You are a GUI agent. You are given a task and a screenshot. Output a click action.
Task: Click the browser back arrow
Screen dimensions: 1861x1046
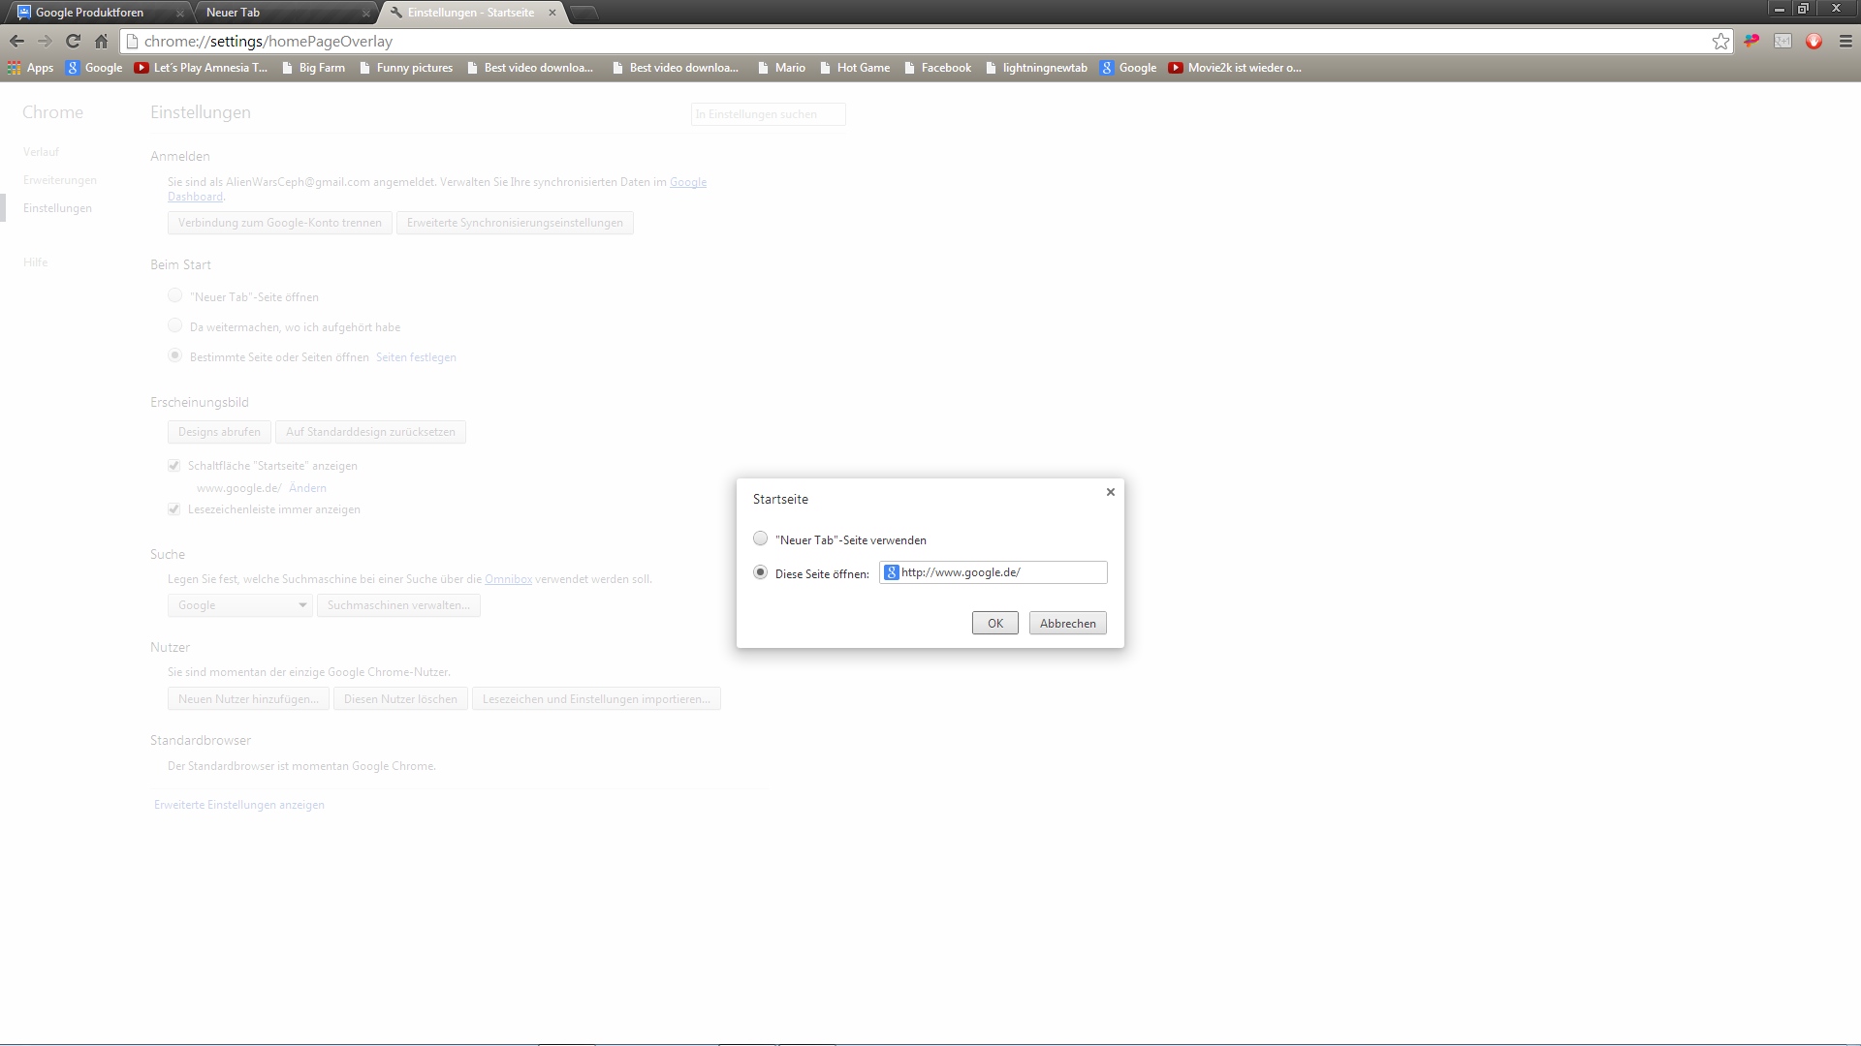coord(16,41)
